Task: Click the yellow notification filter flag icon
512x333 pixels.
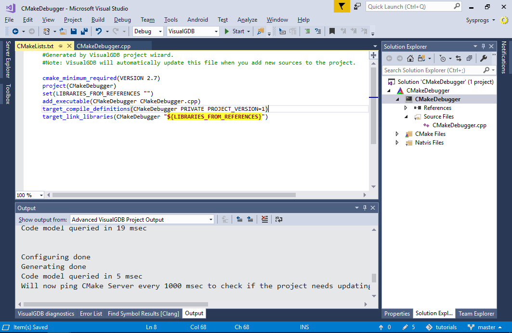Action: coord(341,7)
